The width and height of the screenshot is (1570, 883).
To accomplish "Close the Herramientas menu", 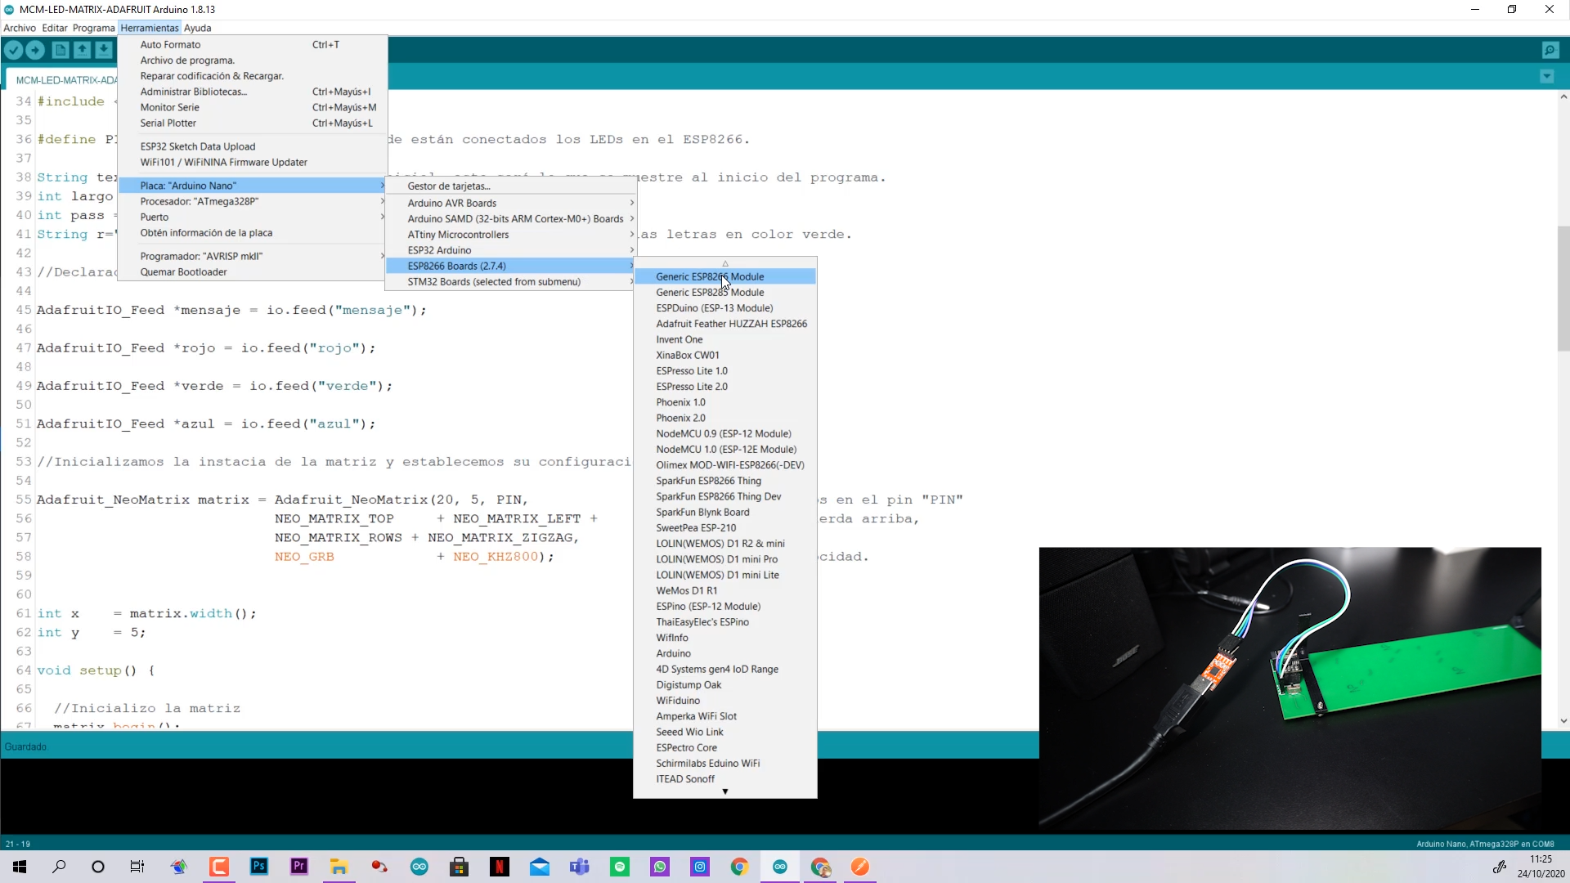I will [150, 28].
